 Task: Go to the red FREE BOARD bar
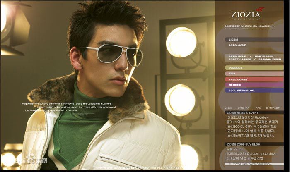pos(238,79)
